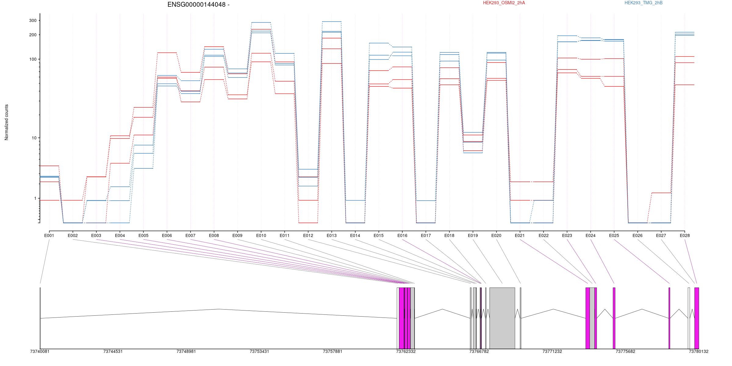Click exon label E013
732x366 pixels.
pyautogui.click(x=332, y=235)
